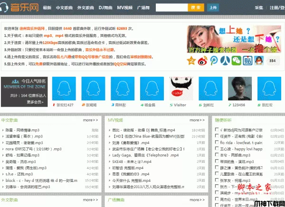
Task: Check the box beside flo rida - low
Action: [x=217, y=141]
